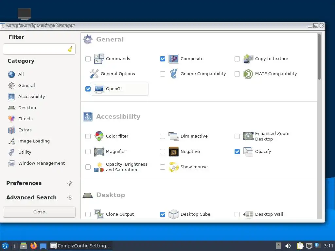Open the Composite plugin icon
This screenshot has height=251, width=335.
pyautogui.click(x=173, y=59)
